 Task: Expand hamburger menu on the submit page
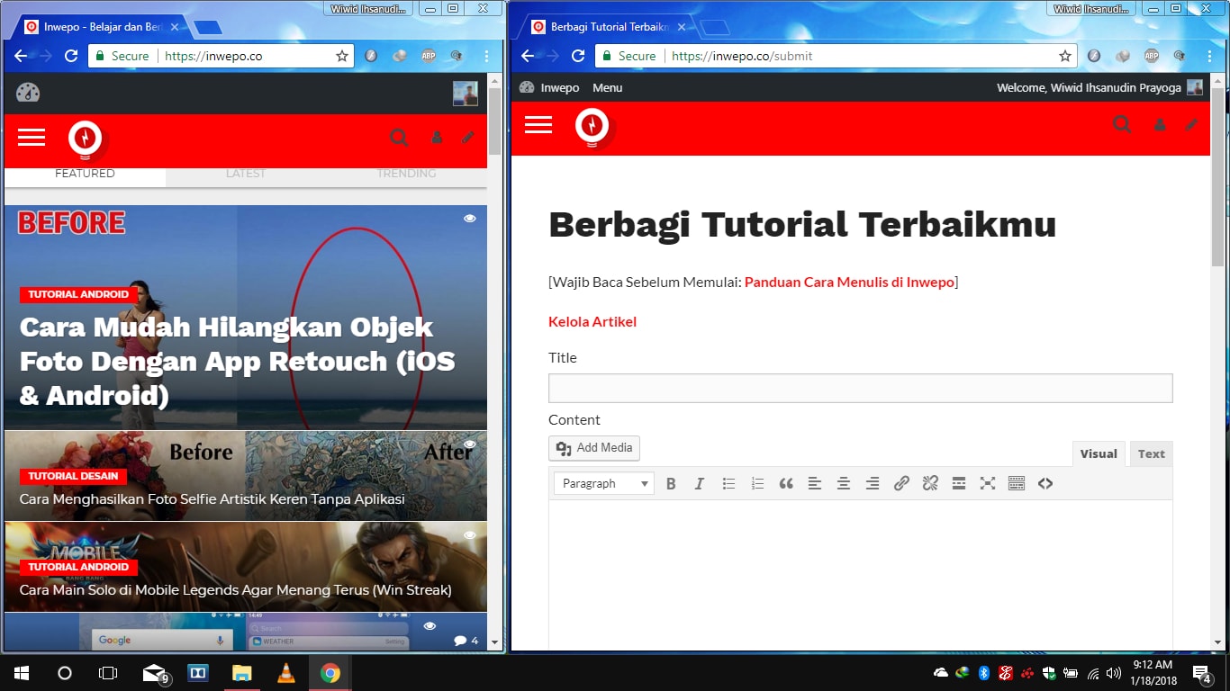click(x=538, y=125)
